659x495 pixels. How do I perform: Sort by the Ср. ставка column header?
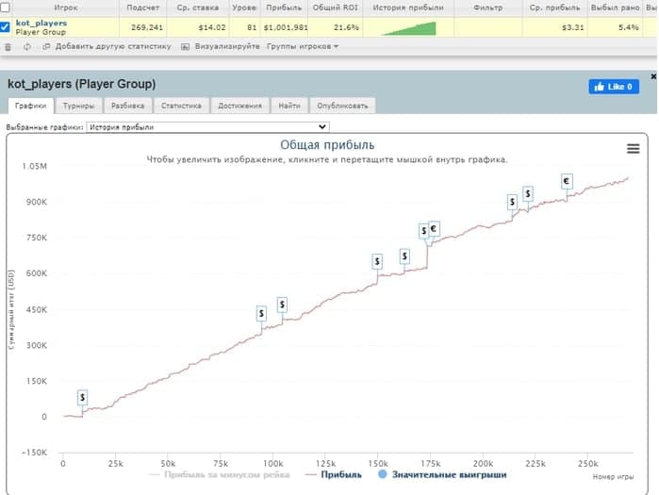tap(198, 8)
